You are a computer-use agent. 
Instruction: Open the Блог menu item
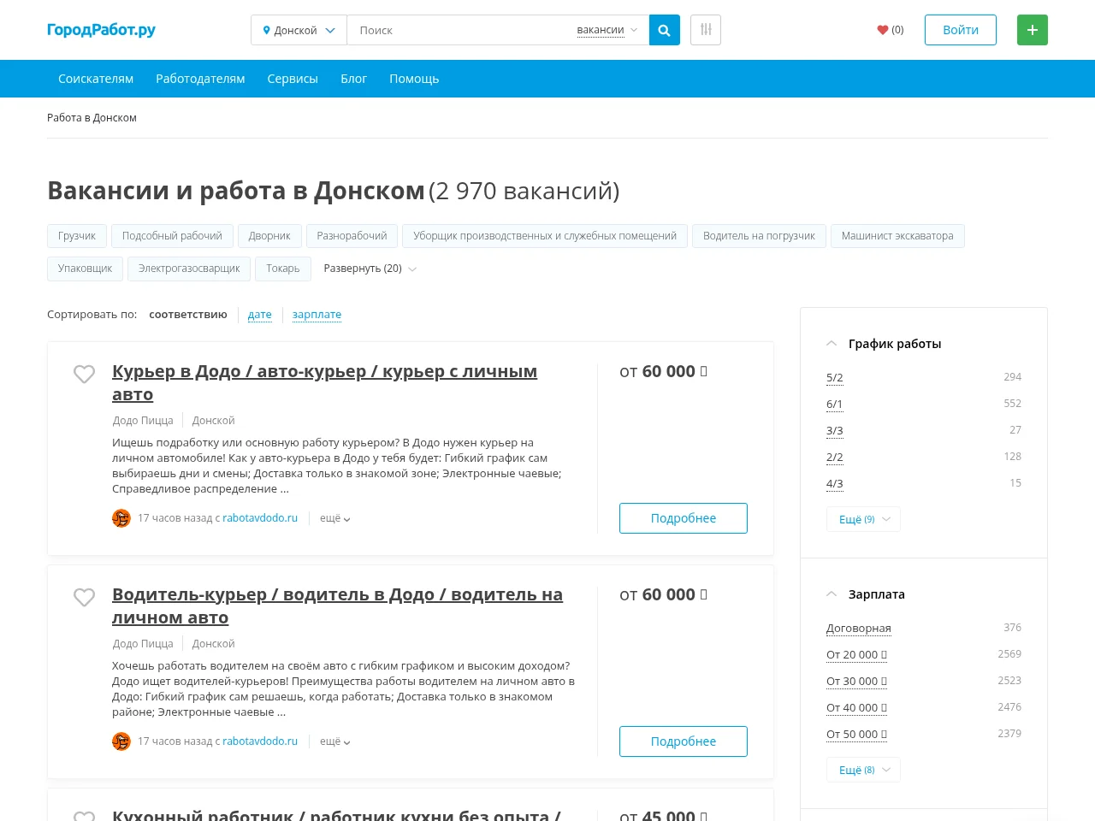pos(353,79)
